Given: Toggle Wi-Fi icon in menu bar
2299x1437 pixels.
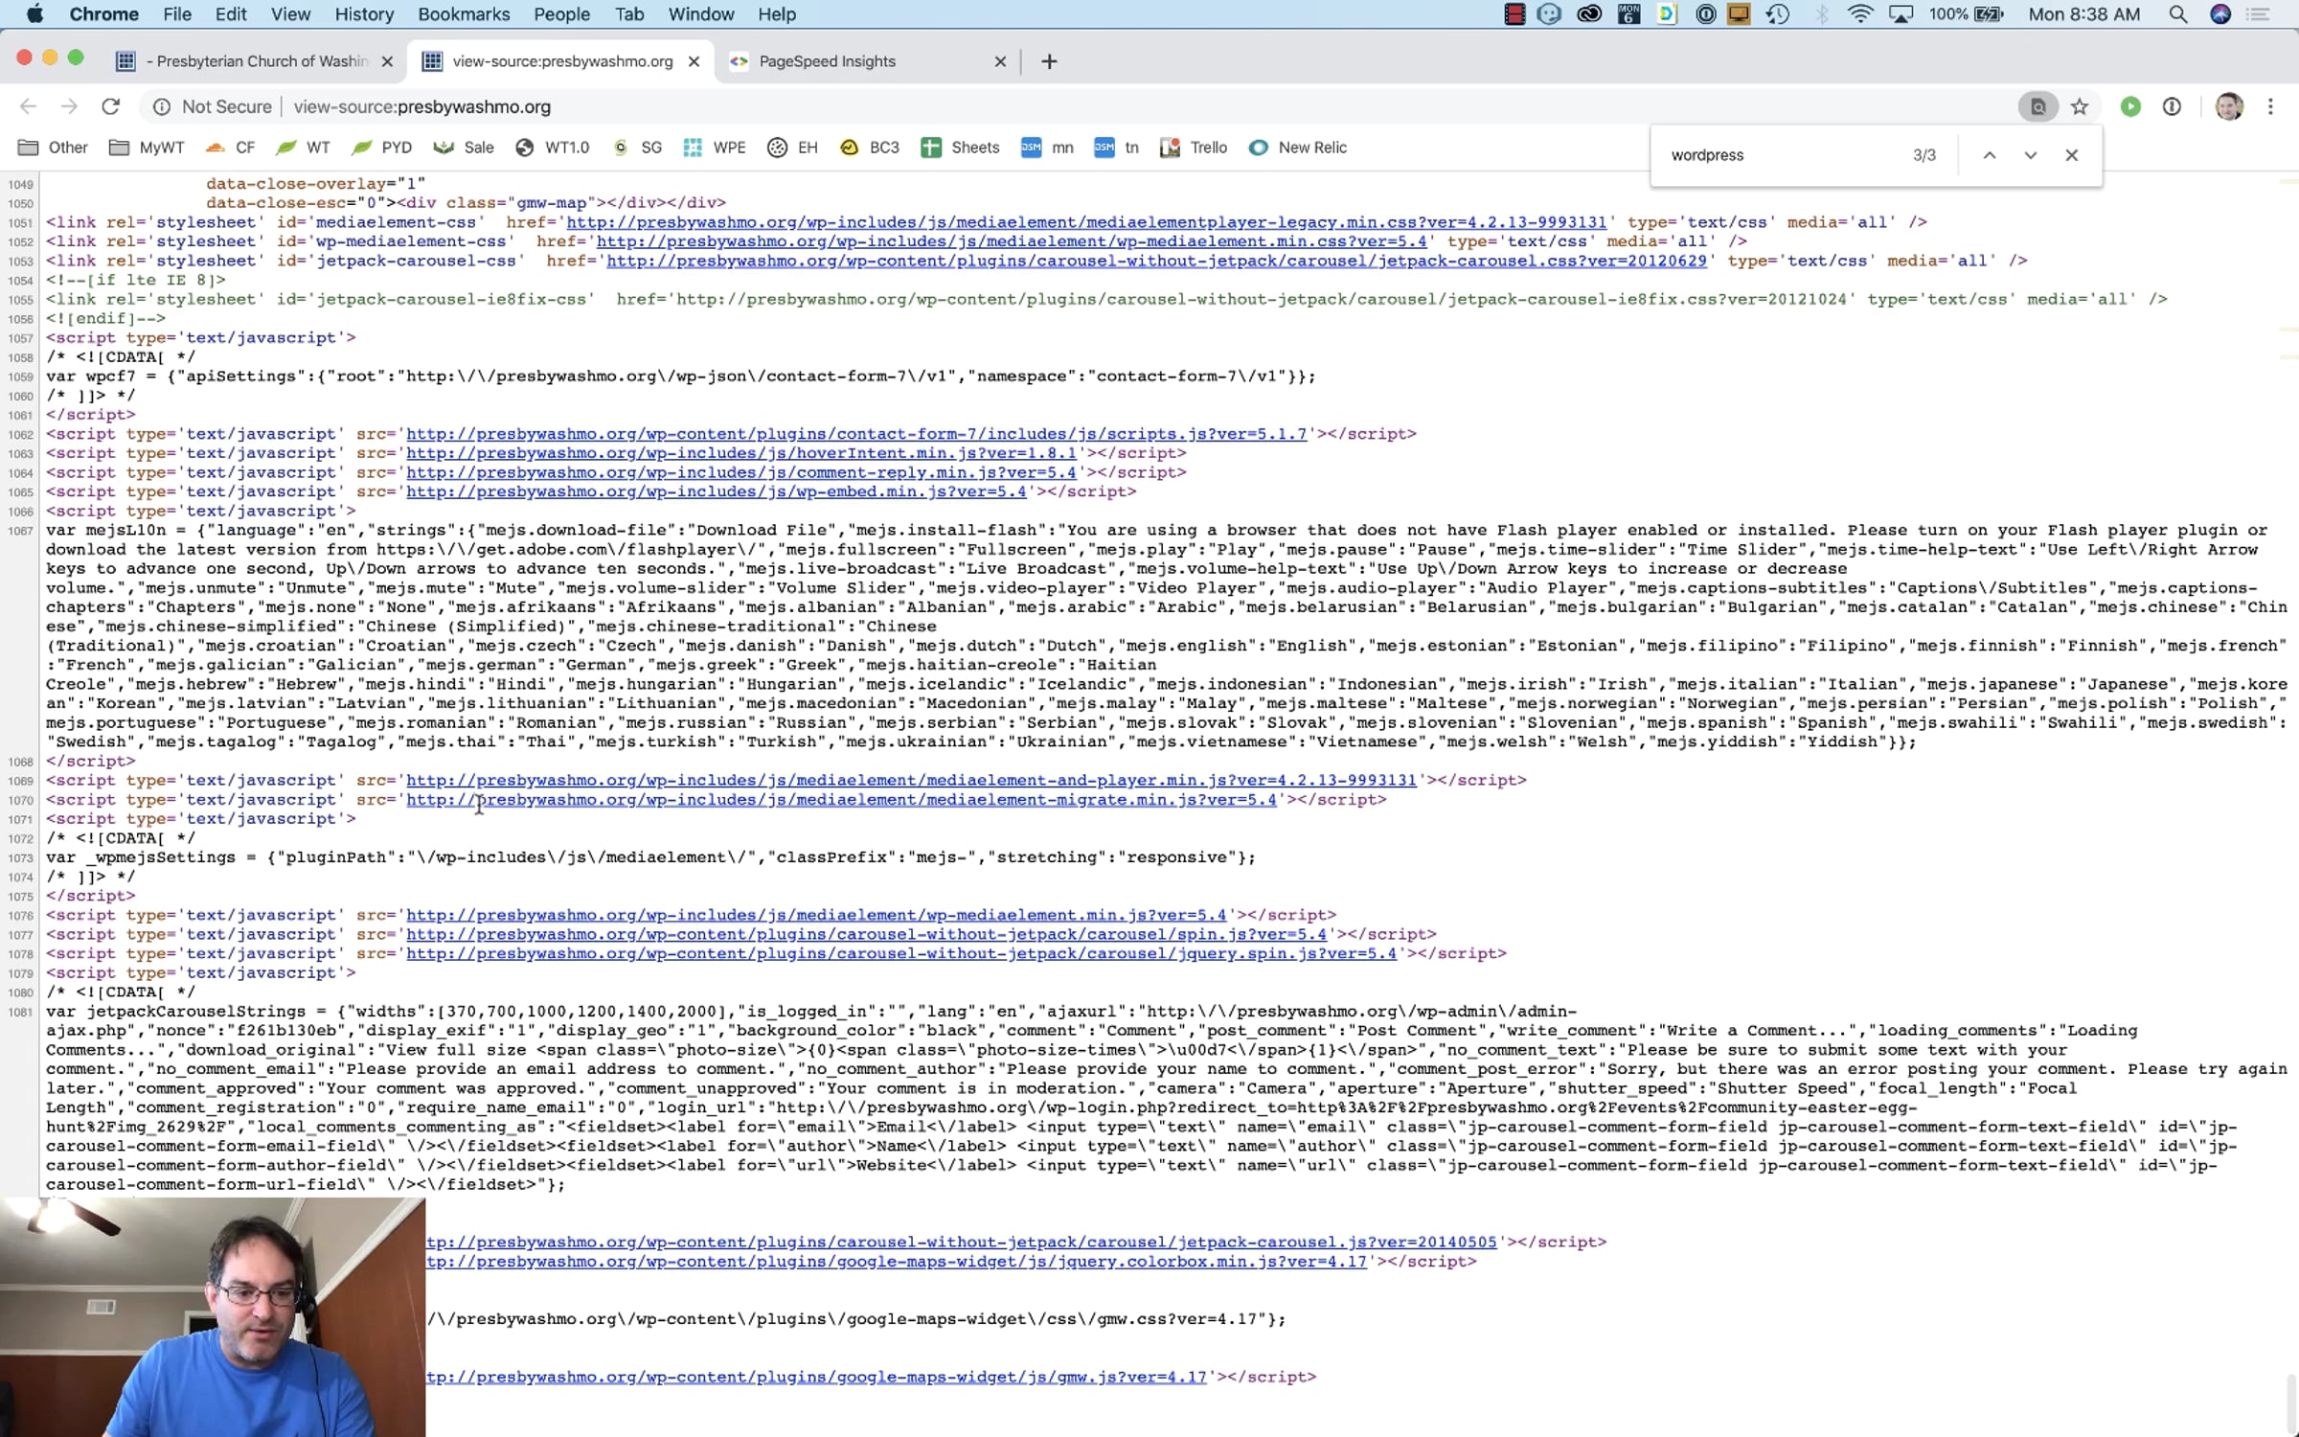Looking at the screenshot, I should pyautogui.click(x=1859, y=14).
